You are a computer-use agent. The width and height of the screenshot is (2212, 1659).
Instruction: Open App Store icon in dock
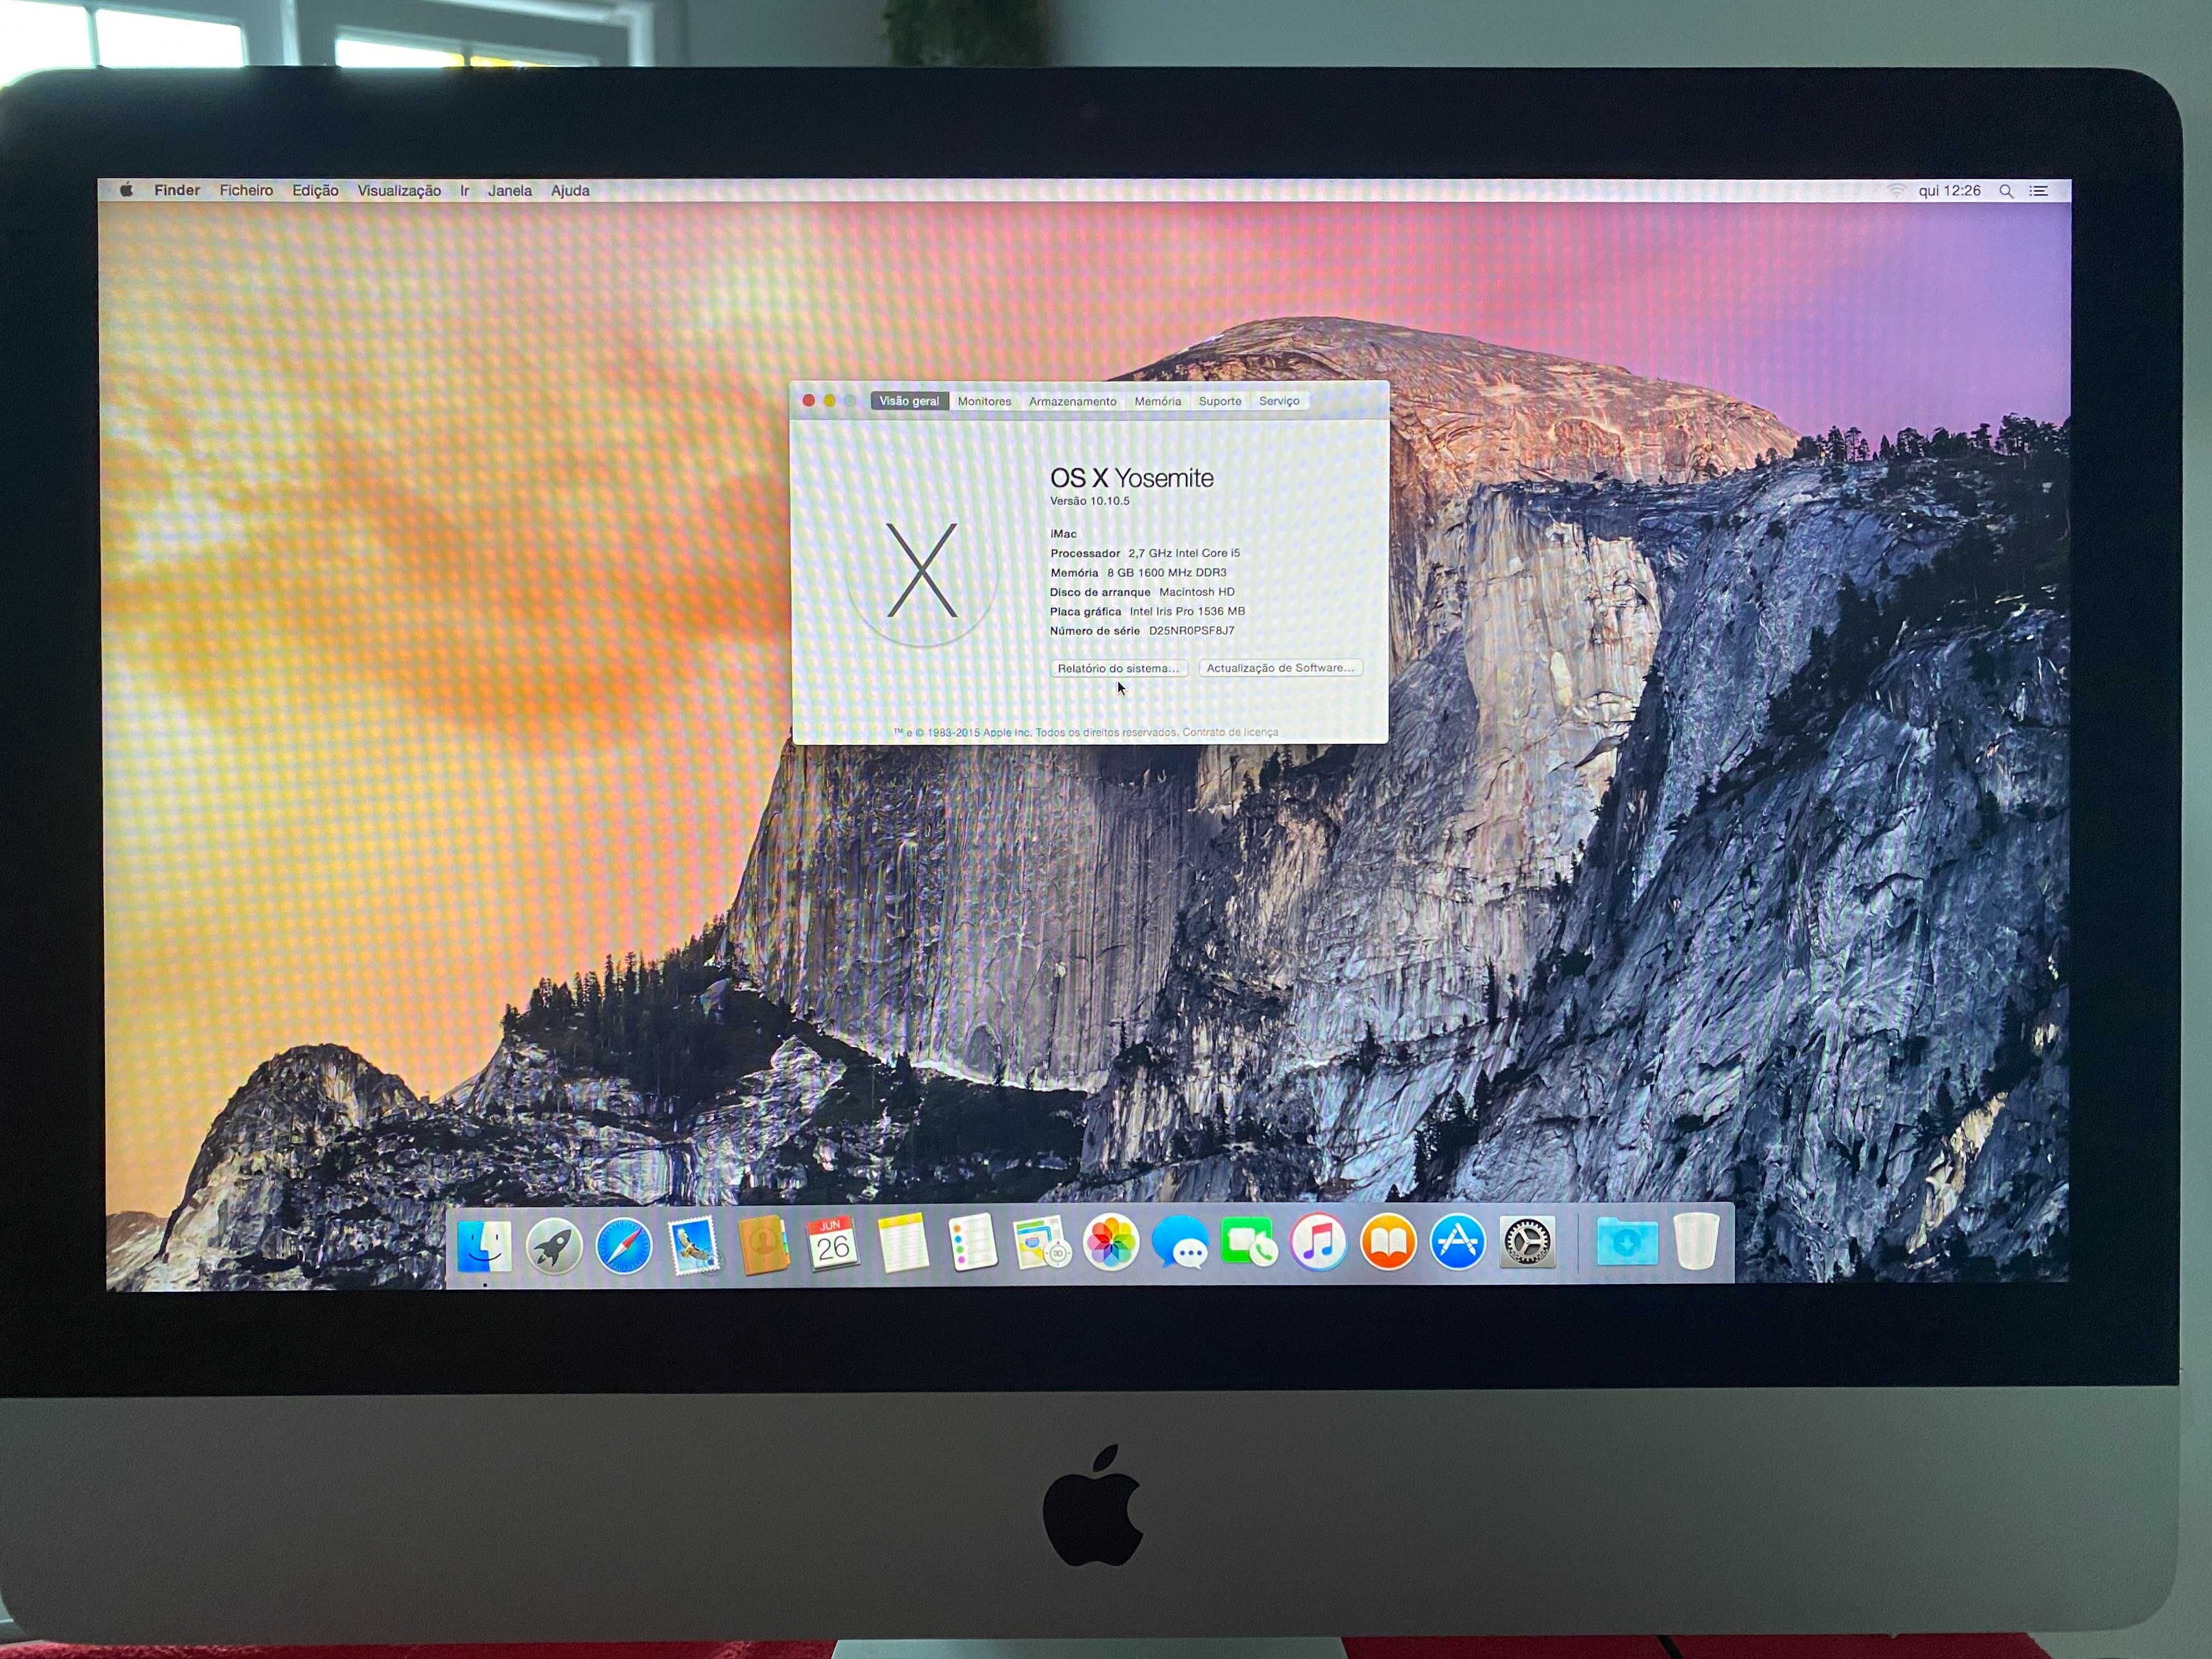coord(1458,1242)
